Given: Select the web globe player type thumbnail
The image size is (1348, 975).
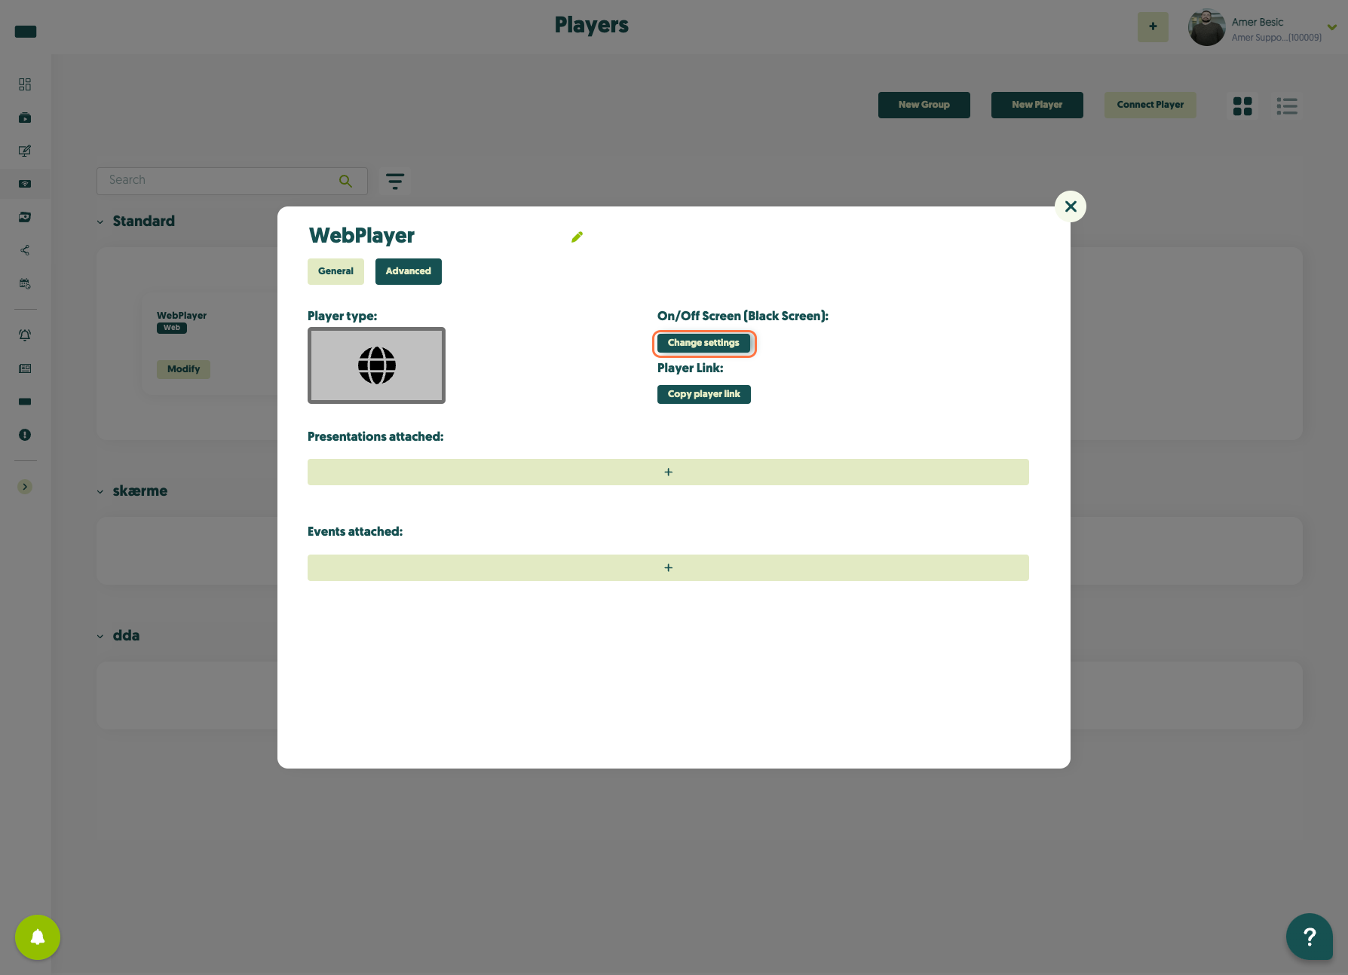Looking at the screenshot, I should [376, 365].
